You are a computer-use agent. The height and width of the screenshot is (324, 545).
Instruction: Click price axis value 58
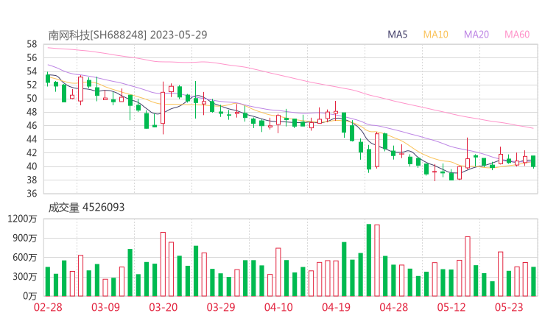pos(32,44)
